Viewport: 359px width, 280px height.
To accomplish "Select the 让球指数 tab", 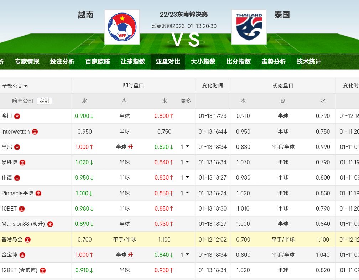I will (x=133, y=62).
